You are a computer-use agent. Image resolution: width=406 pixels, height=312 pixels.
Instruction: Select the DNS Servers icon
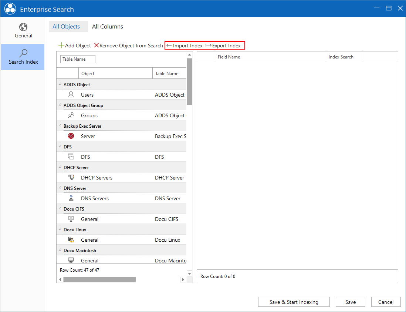[71, 198]
